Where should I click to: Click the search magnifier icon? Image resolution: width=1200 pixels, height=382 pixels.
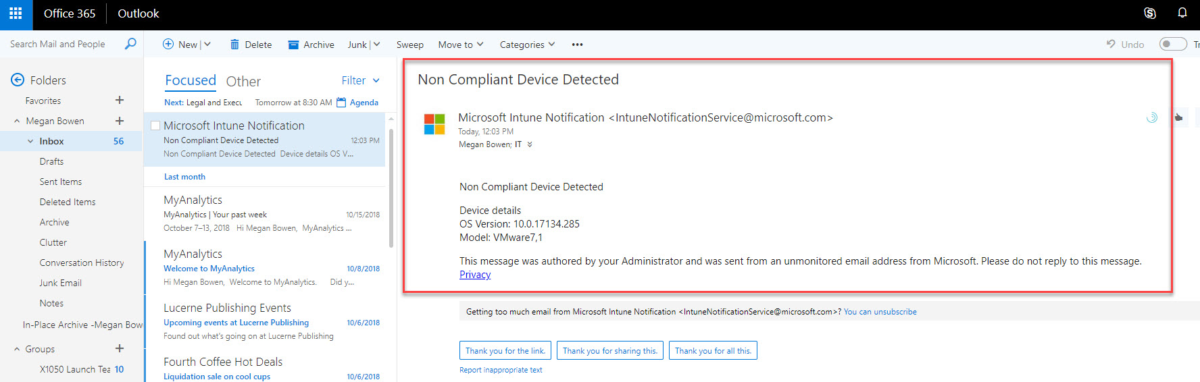(130, 44)
